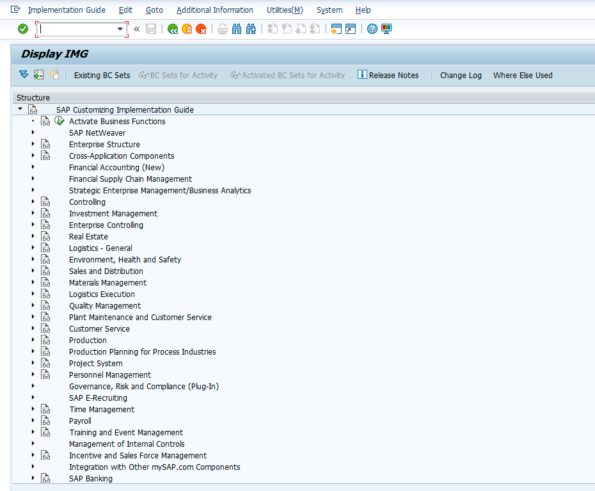Screen dimensions: 595x491
Task: Expand the Payroll node
Action: [33, 421]
